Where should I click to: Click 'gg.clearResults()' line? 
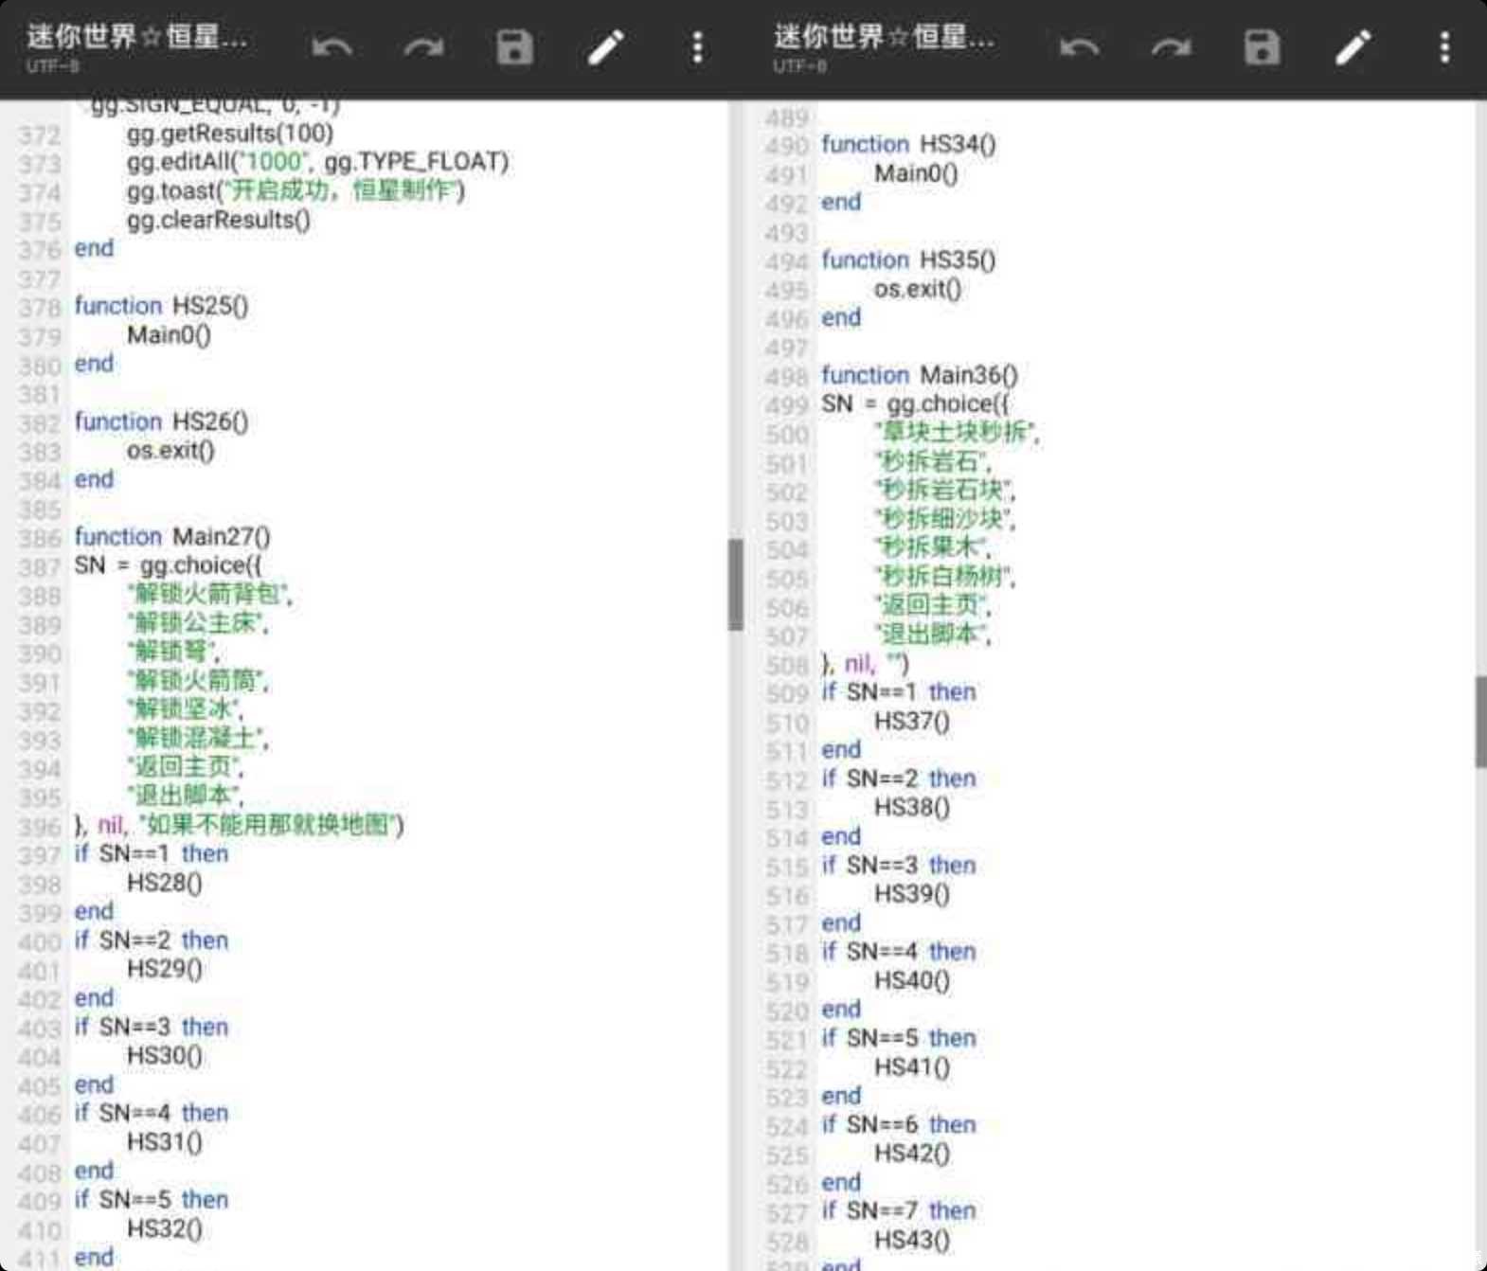pos(219,220)
